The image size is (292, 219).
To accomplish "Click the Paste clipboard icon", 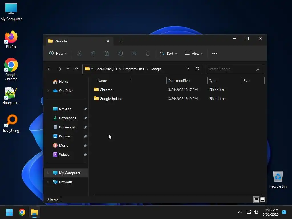I will (x=107, y=53).
